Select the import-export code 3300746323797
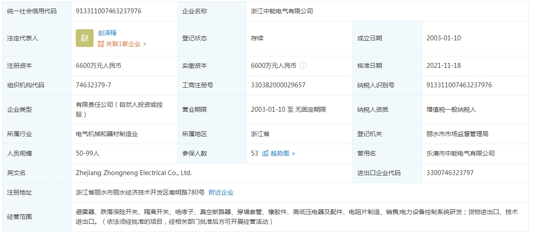 [x=450, y=173]
